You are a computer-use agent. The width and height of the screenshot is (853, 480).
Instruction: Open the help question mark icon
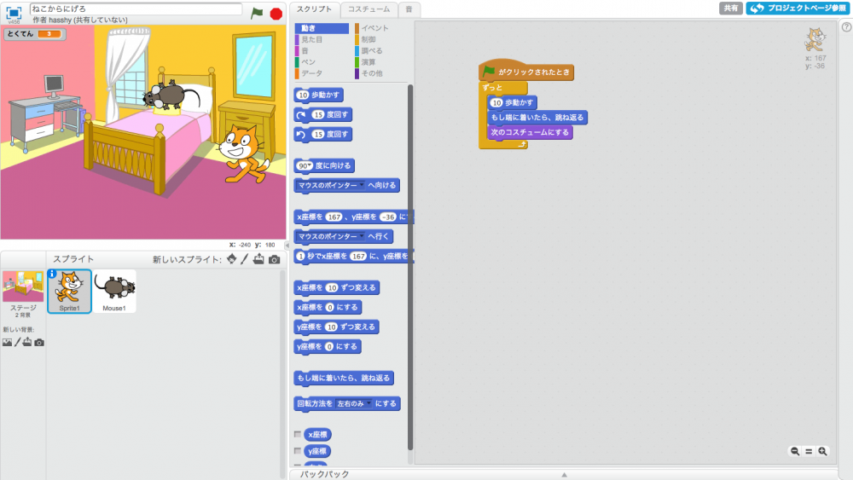coord(846,27)
